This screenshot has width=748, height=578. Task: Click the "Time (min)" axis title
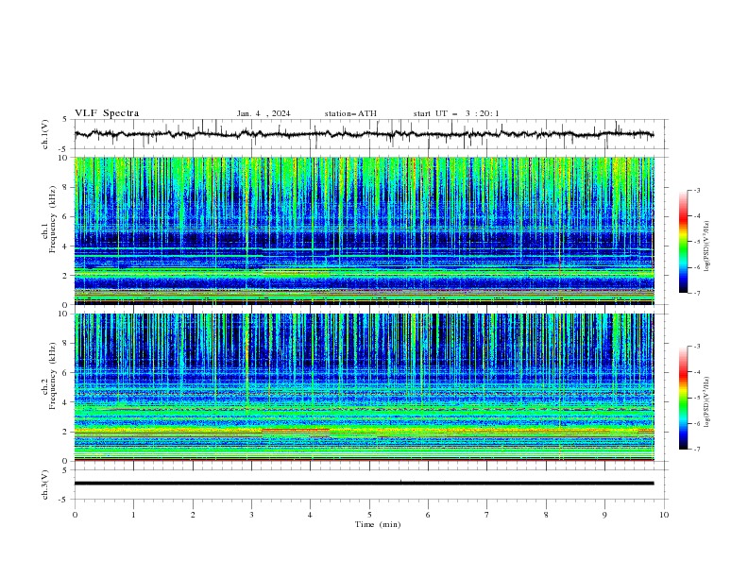pos(378,524)
